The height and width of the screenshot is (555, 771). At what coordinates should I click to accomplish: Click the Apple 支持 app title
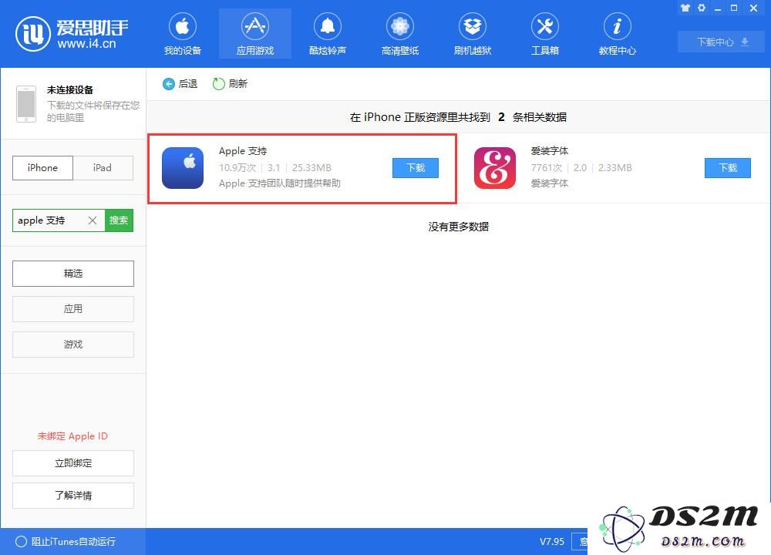243,151
